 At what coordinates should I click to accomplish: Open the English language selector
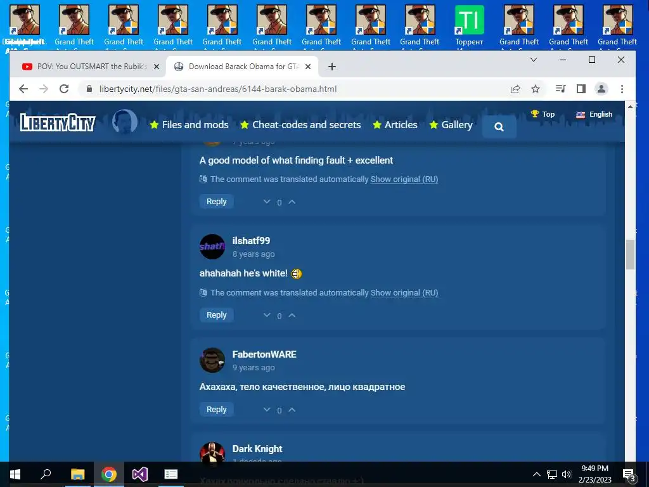[594, 115]
